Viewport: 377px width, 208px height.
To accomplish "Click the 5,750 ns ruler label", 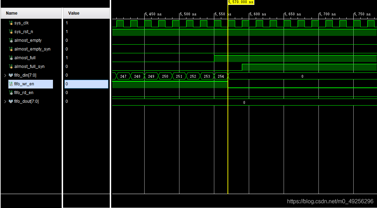I will pos(363,14).
